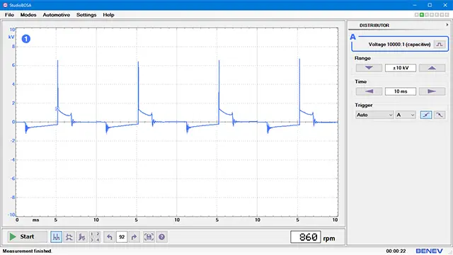Image resolution: width=453 pixels, height=255 pixels.
Task: Click the trigger point marker on the waveform
Action: click(x=57, y=108)
